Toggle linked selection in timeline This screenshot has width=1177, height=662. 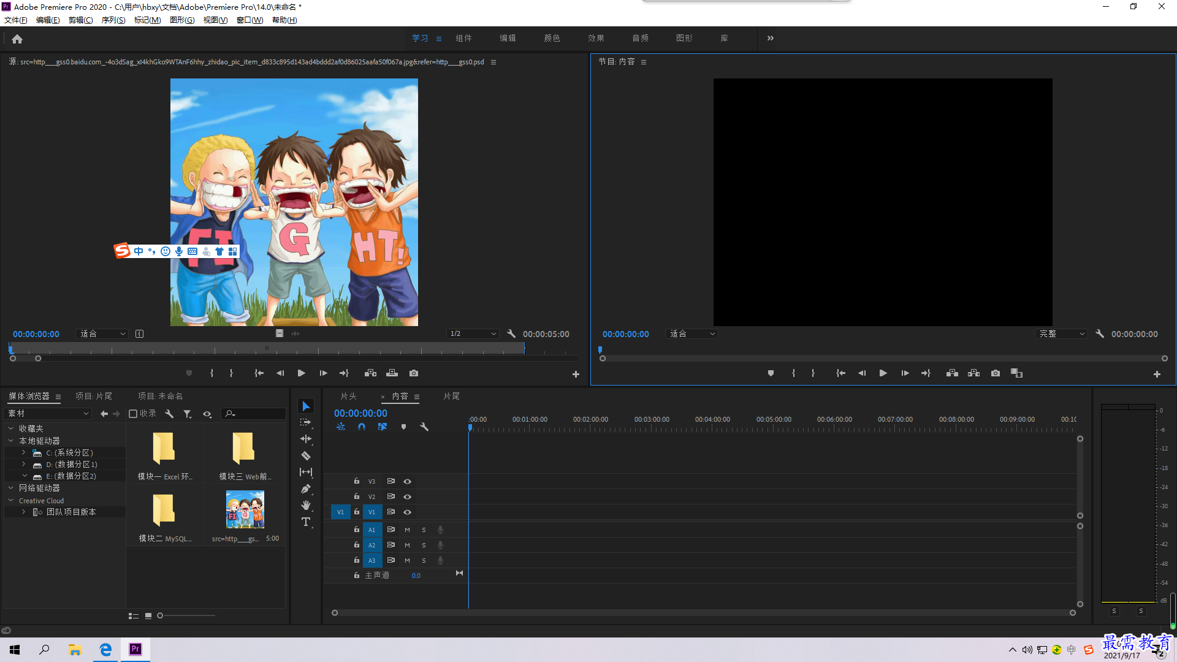pos(383,427)
